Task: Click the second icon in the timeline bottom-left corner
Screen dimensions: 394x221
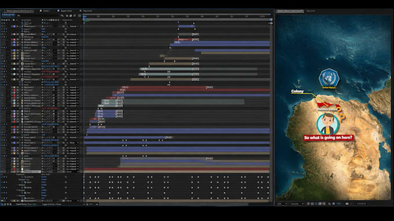Action: coord(5,204)
